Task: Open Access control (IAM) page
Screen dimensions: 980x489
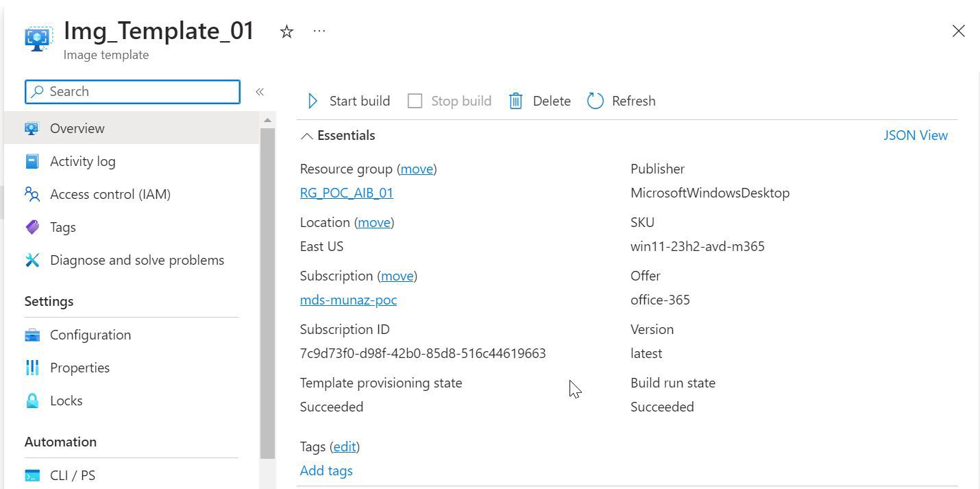Action: (110, 194)
